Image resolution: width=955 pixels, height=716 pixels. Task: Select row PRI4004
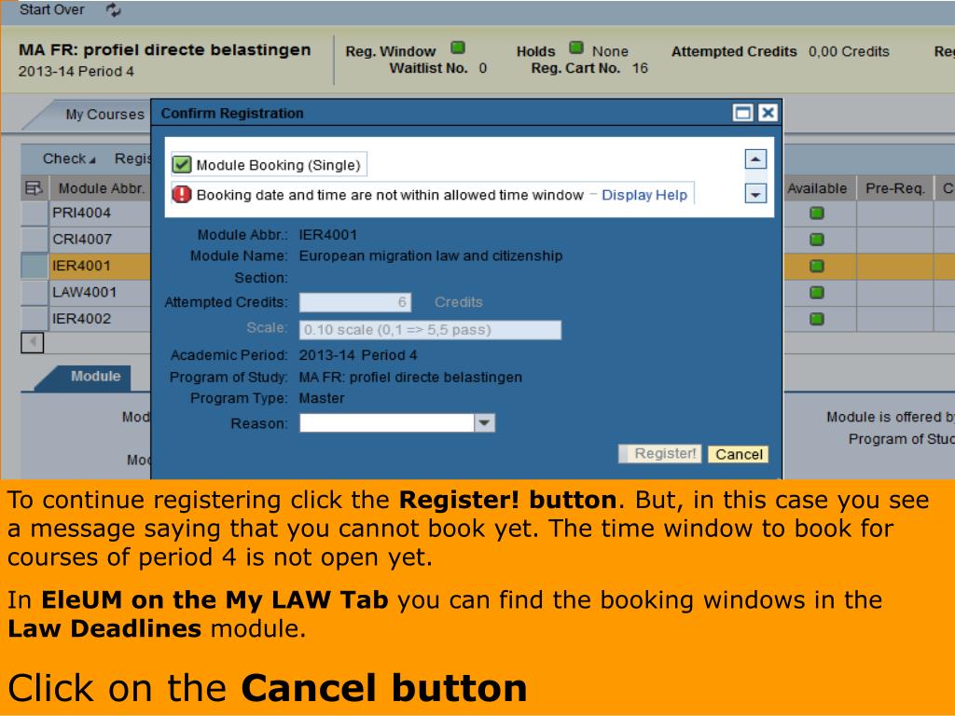click(x=82, y=213)
